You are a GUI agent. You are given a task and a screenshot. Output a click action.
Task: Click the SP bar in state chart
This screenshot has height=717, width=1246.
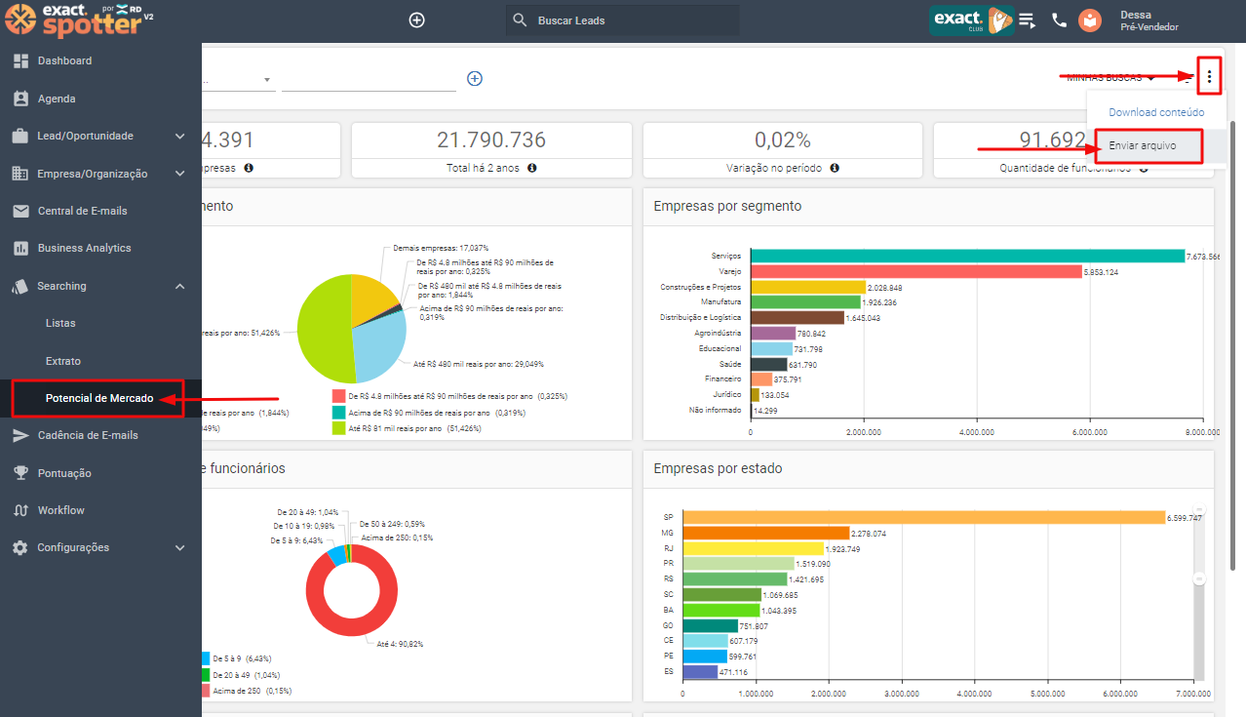pyautogui.click(x=924, y=517)
